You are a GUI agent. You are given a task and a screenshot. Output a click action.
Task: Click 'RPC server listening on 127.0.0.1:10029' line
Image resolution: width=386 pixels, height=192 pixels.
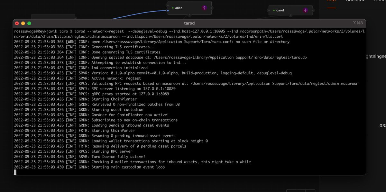point(95,89)
